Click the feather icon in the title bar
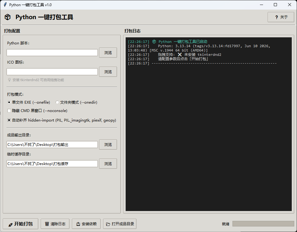The width and height of the screenshot is (297, 232). tap(5, 5)
